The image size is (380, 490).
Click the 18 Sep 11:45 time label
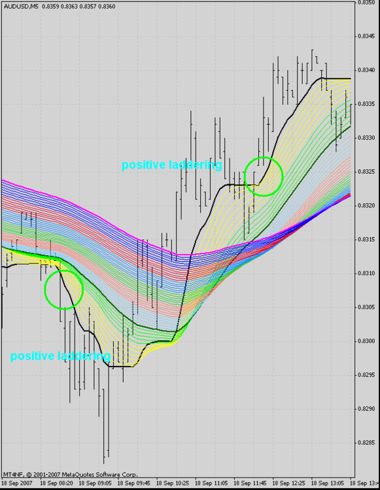tap(250, 483)
